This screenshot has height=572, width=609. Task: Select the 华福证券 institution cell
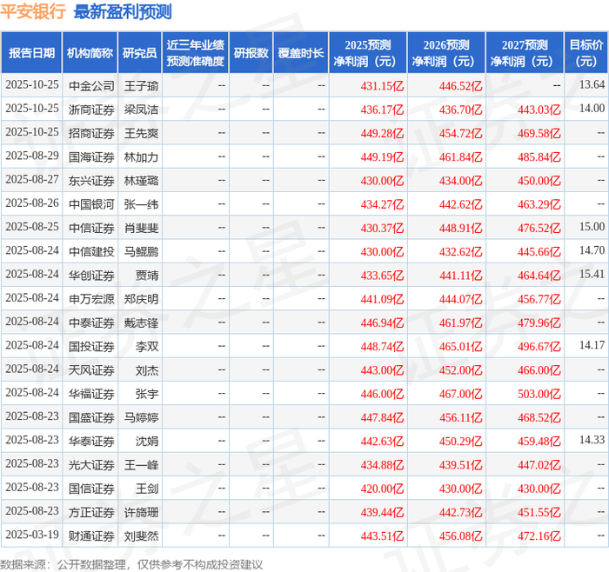91,394
